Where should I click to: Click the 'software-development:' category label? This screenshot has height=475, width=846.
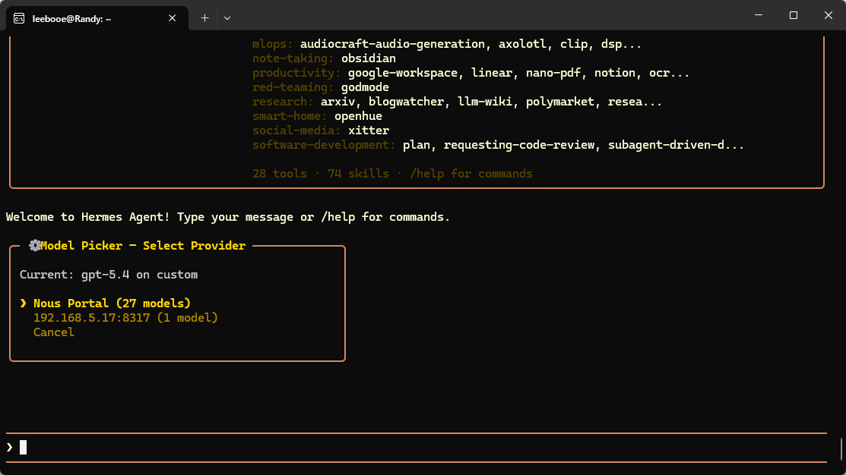[324, 145]
